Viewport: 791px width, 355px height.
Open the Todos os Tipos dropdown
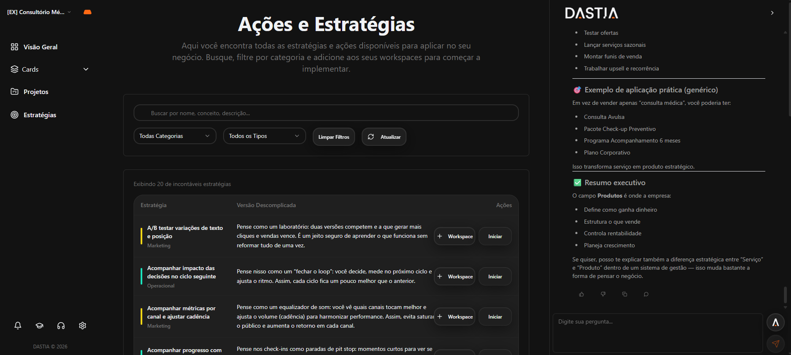(264, 136)
